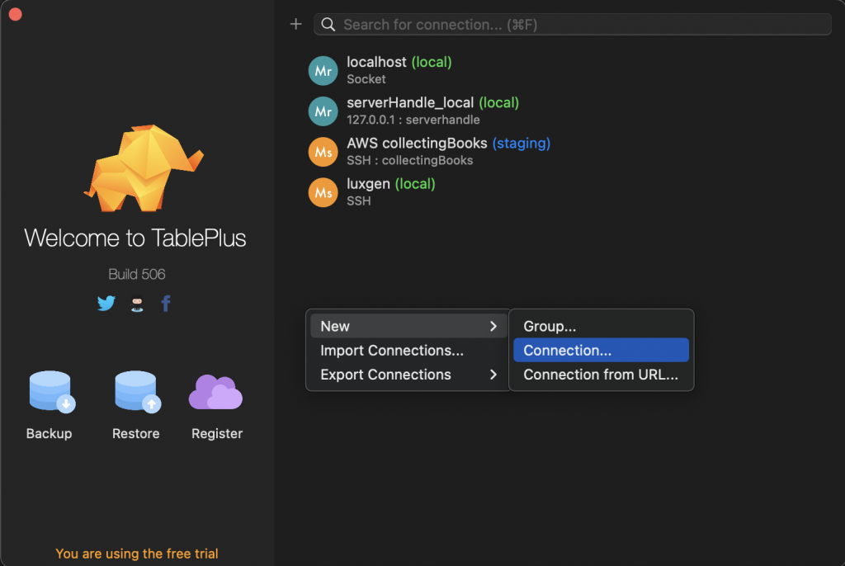
Task: Click the plus add connection icon
Action: (x=296, y=24)
